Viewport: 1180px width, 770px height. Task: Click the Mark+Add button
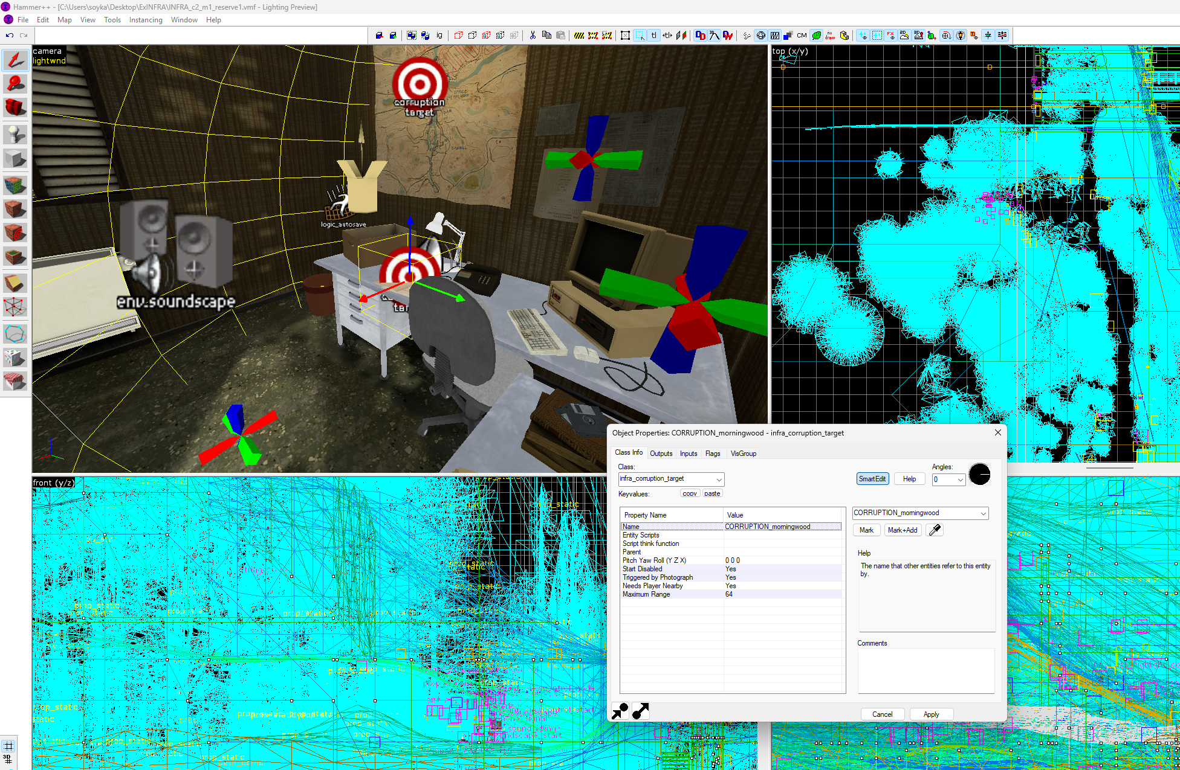pyautogui.click(x=902, y=530)
